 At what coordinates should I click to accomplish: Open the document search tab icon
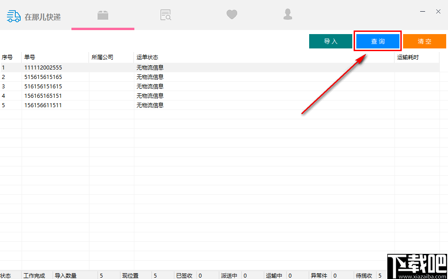click(x=166, y=15)
